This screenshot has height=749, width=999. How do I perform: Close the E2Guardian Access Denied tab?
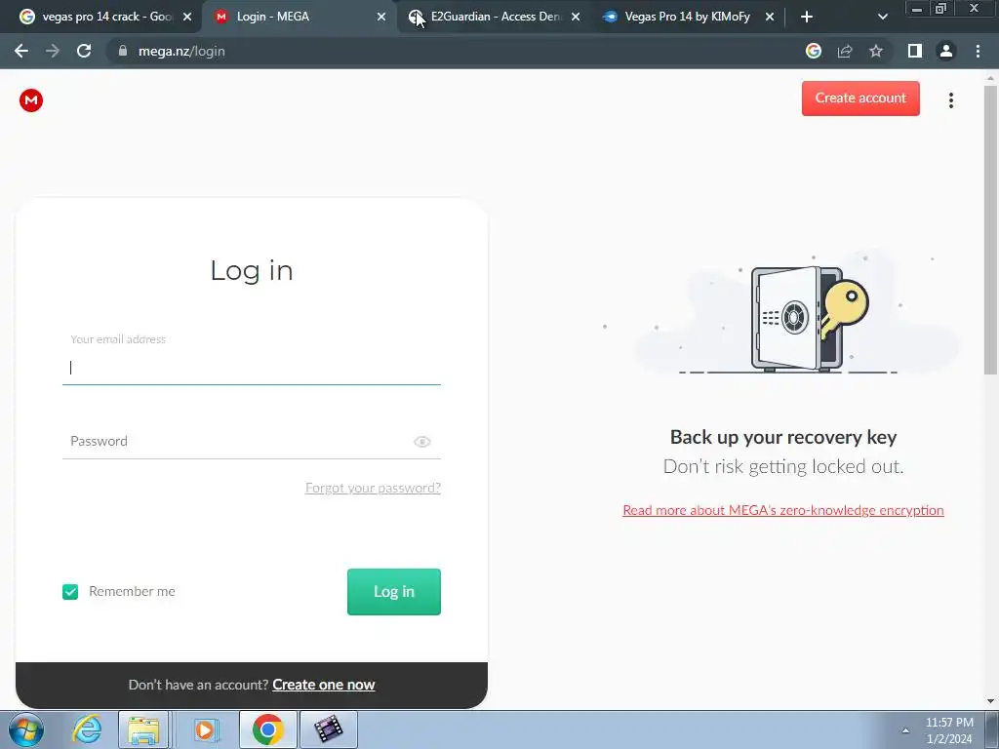coord(576,17)
